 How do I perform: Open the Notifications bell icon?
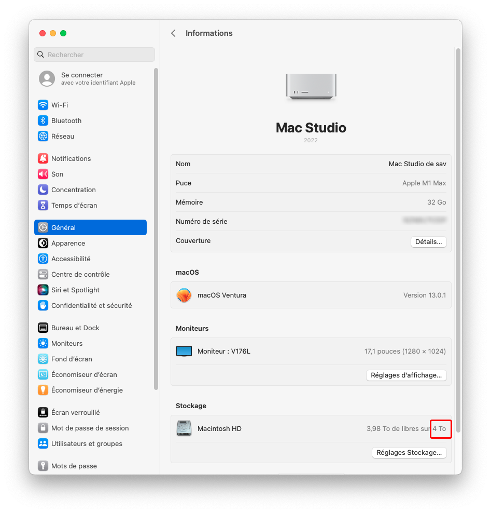coord(43,158)
